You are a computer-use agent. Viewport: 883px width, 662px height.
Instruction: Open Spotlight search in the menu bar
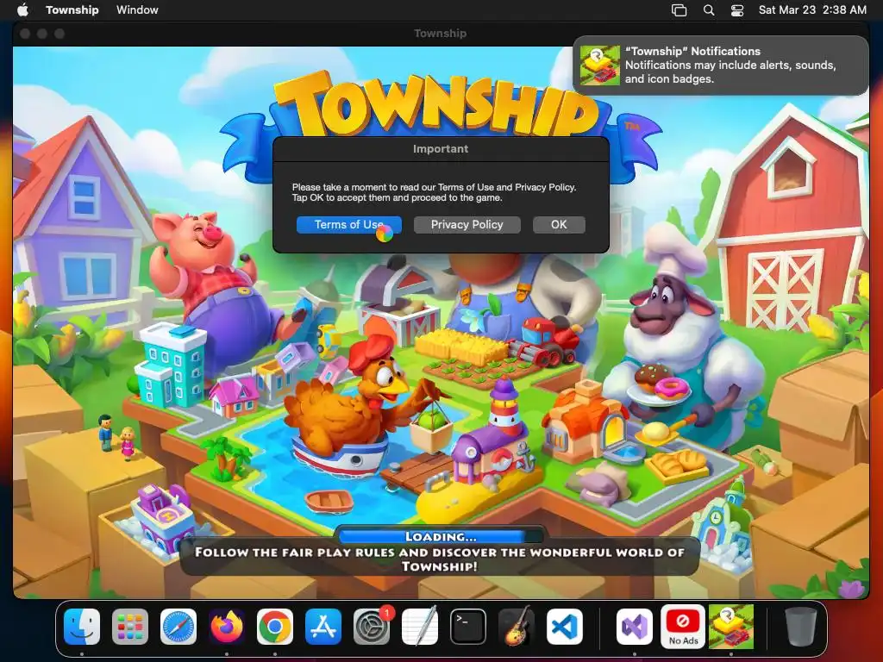[709, 10]
